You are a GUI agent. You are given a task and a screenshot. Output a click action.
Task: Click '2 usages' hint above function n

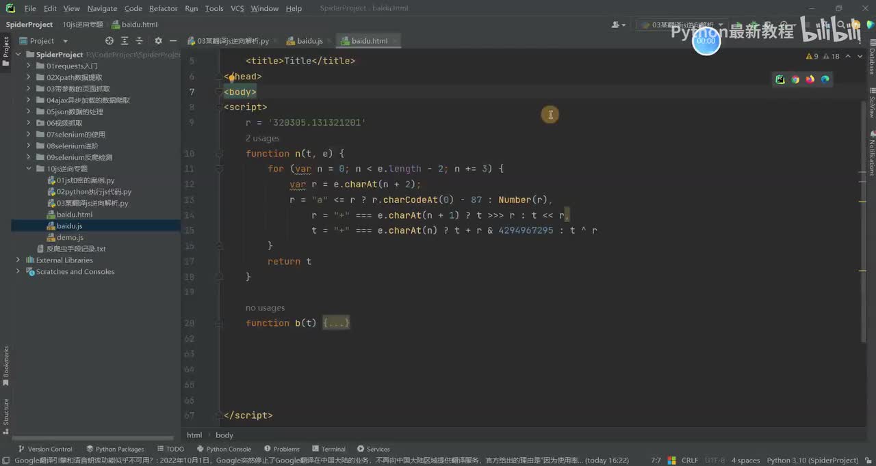pyautogui.click(x=262, y=138)
